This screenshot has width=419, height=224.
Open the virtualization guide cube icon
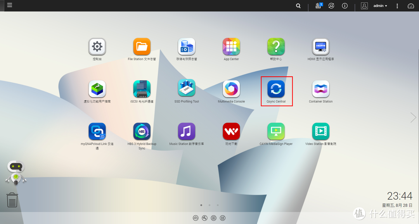(x=97, y=89)
